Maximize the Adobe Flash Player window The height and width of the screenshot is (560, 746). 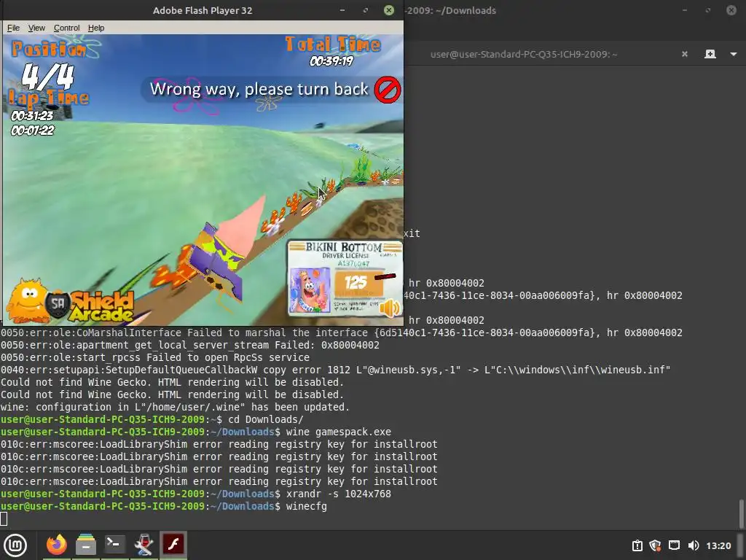pos(366,10)
